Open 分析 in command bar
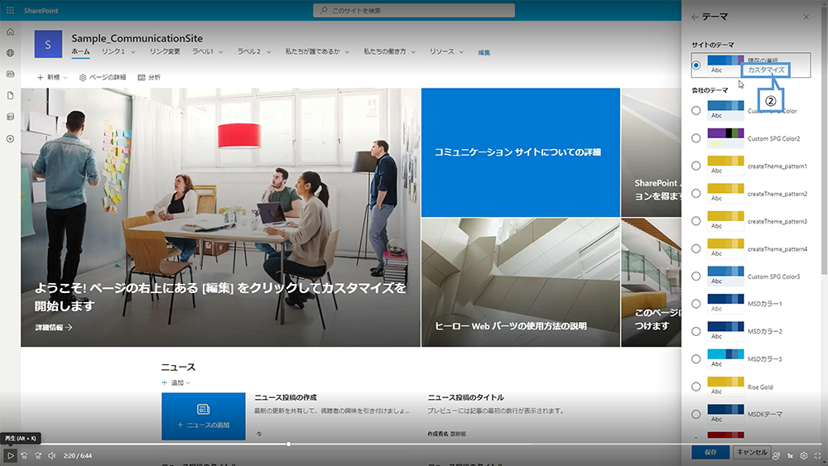Screen dimensions: 828x466 [x=149, y=78]
